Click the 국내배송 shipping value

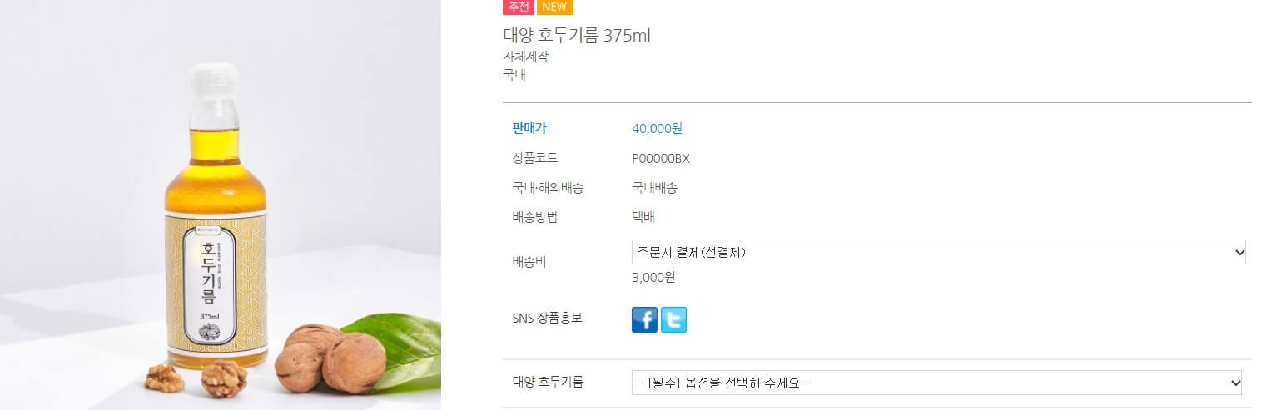[x=655, y=188]
